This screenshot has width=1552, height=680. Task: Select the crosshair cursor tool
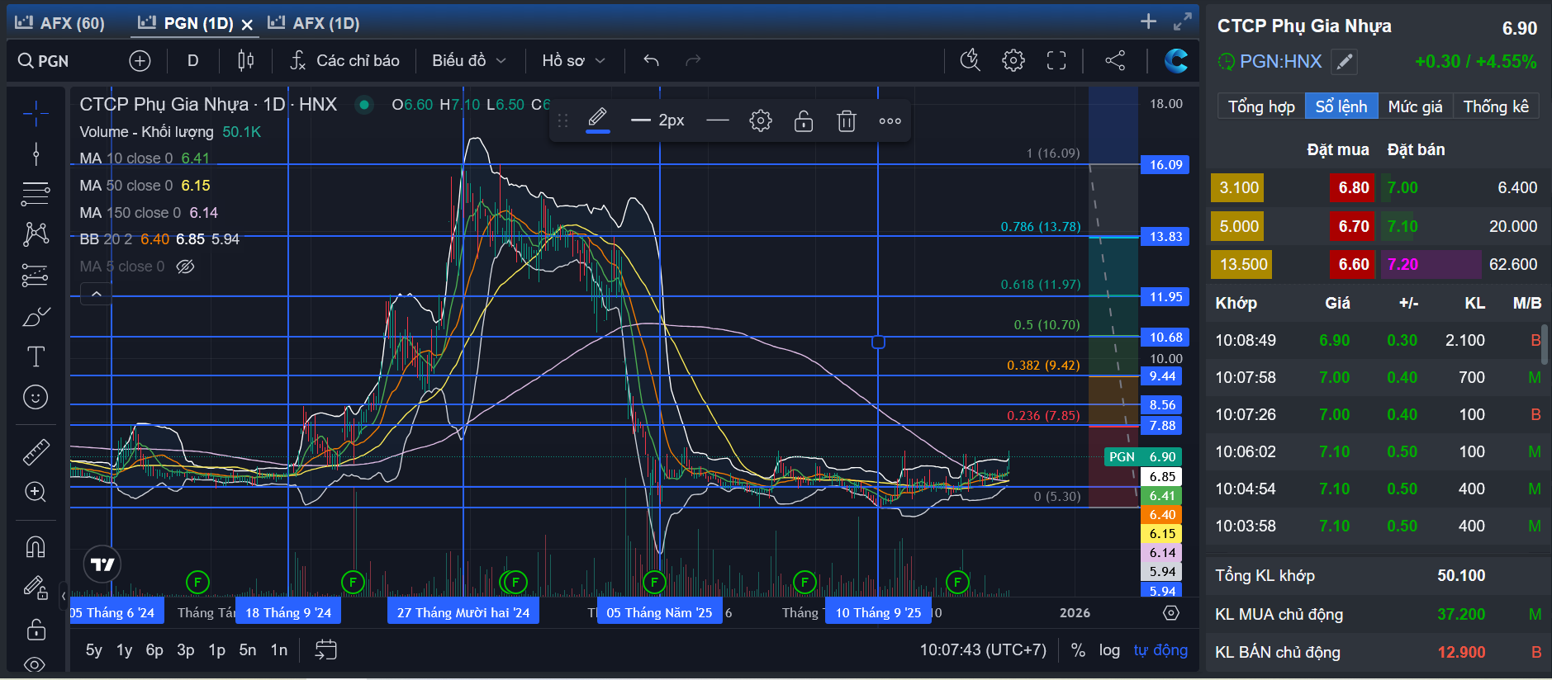[x=35, y=113]
